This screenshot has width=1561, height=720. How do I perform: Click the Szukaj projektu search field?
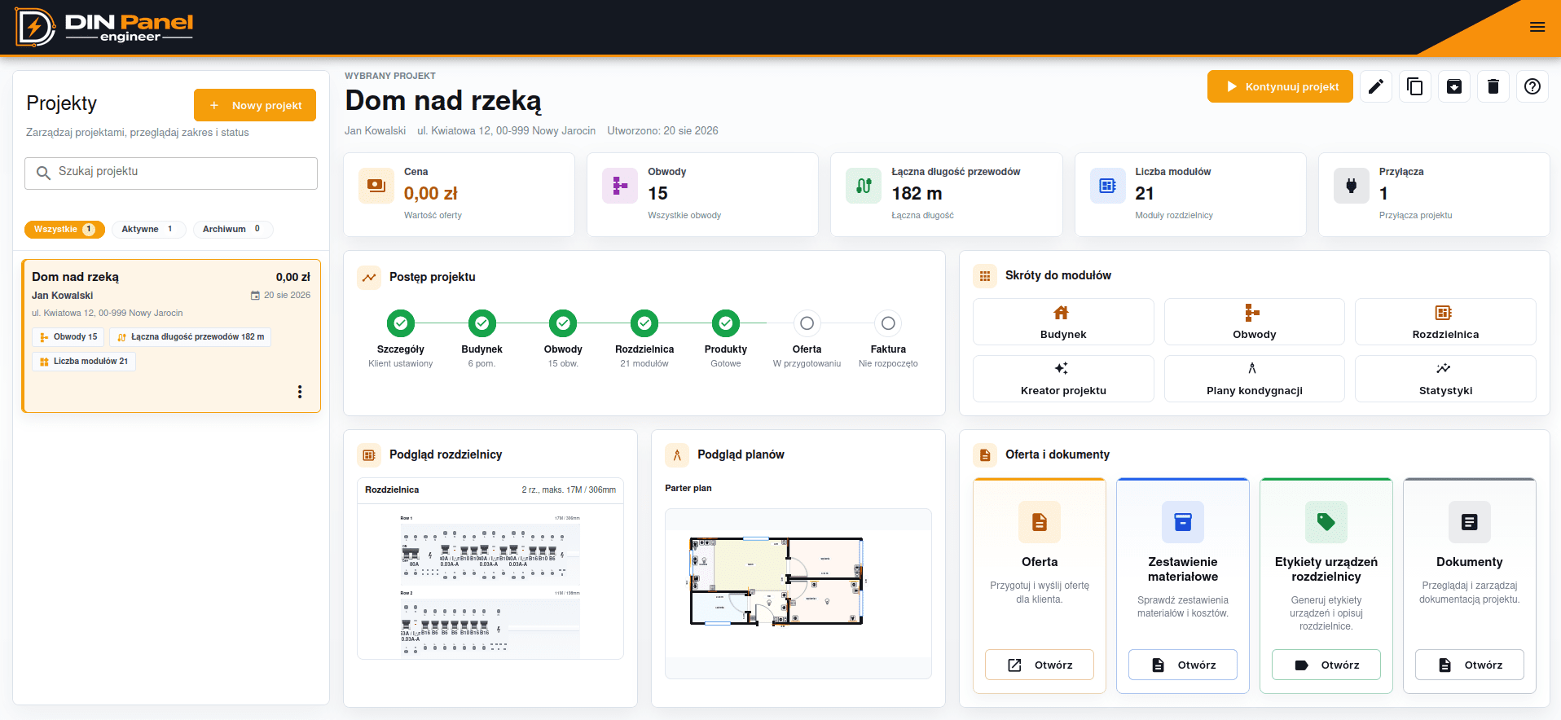[x=171, y=173]
